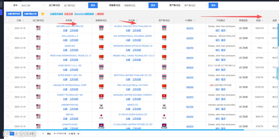Screen dimensions: 279x139
Task: Check the KBK INC row checkbox
Action: coord(7,116)
